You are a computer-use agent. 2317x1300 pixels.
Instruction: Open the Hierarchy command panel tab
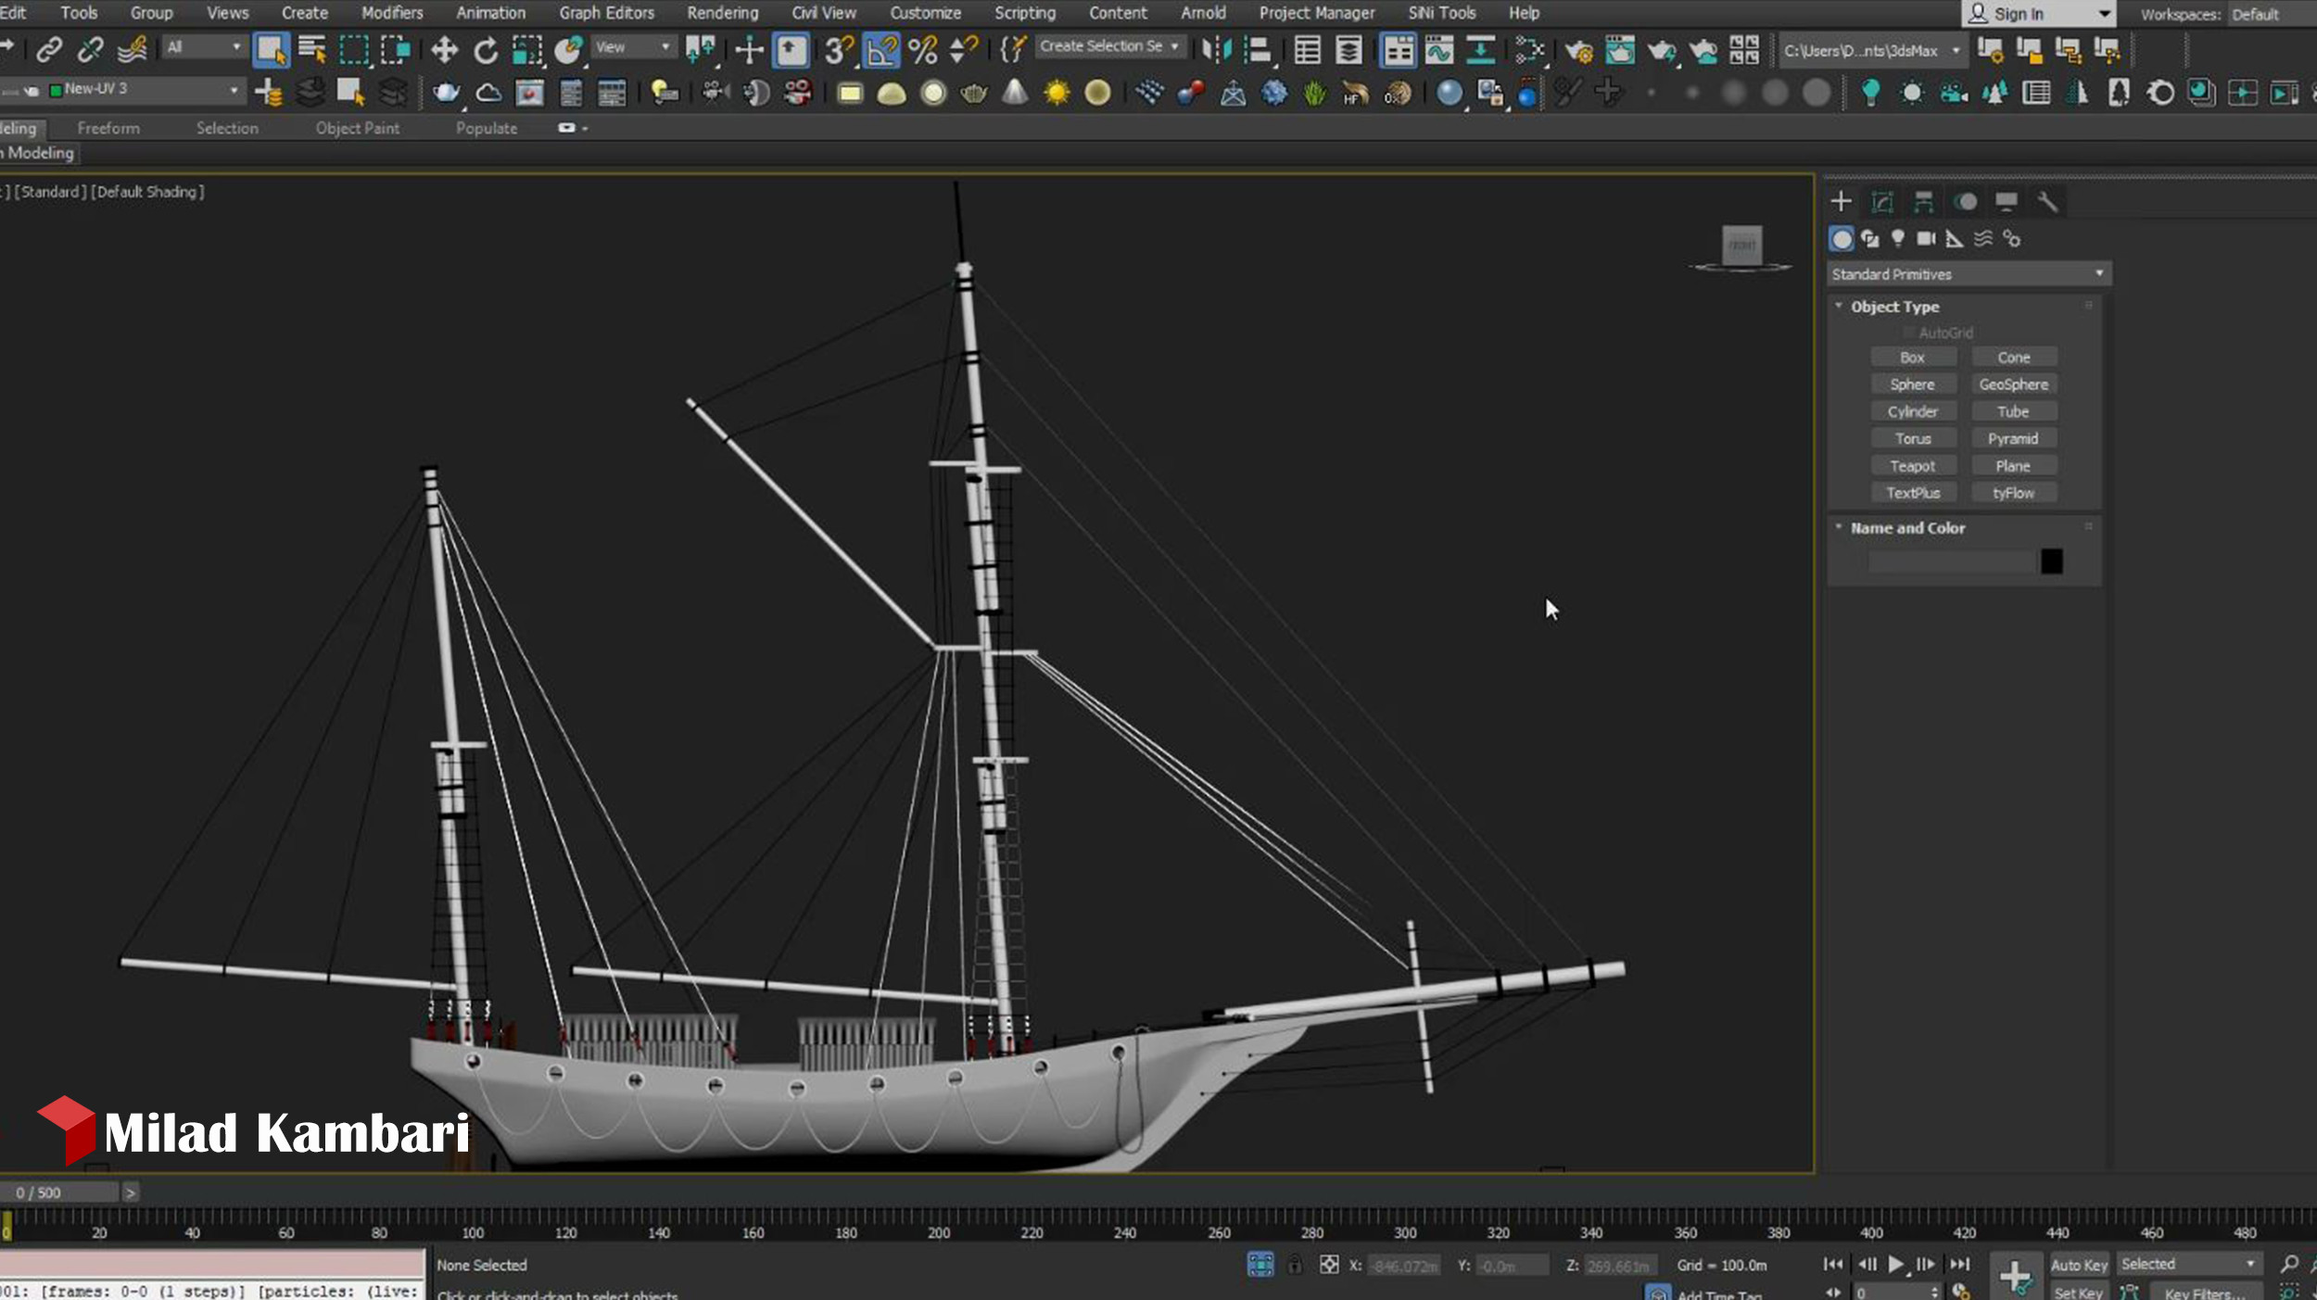point(1923,201)
